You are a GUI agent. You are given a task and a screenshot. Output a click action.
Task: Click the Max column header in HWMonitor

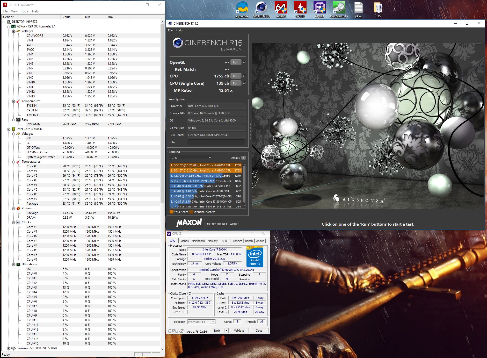(x=117, y=17)
